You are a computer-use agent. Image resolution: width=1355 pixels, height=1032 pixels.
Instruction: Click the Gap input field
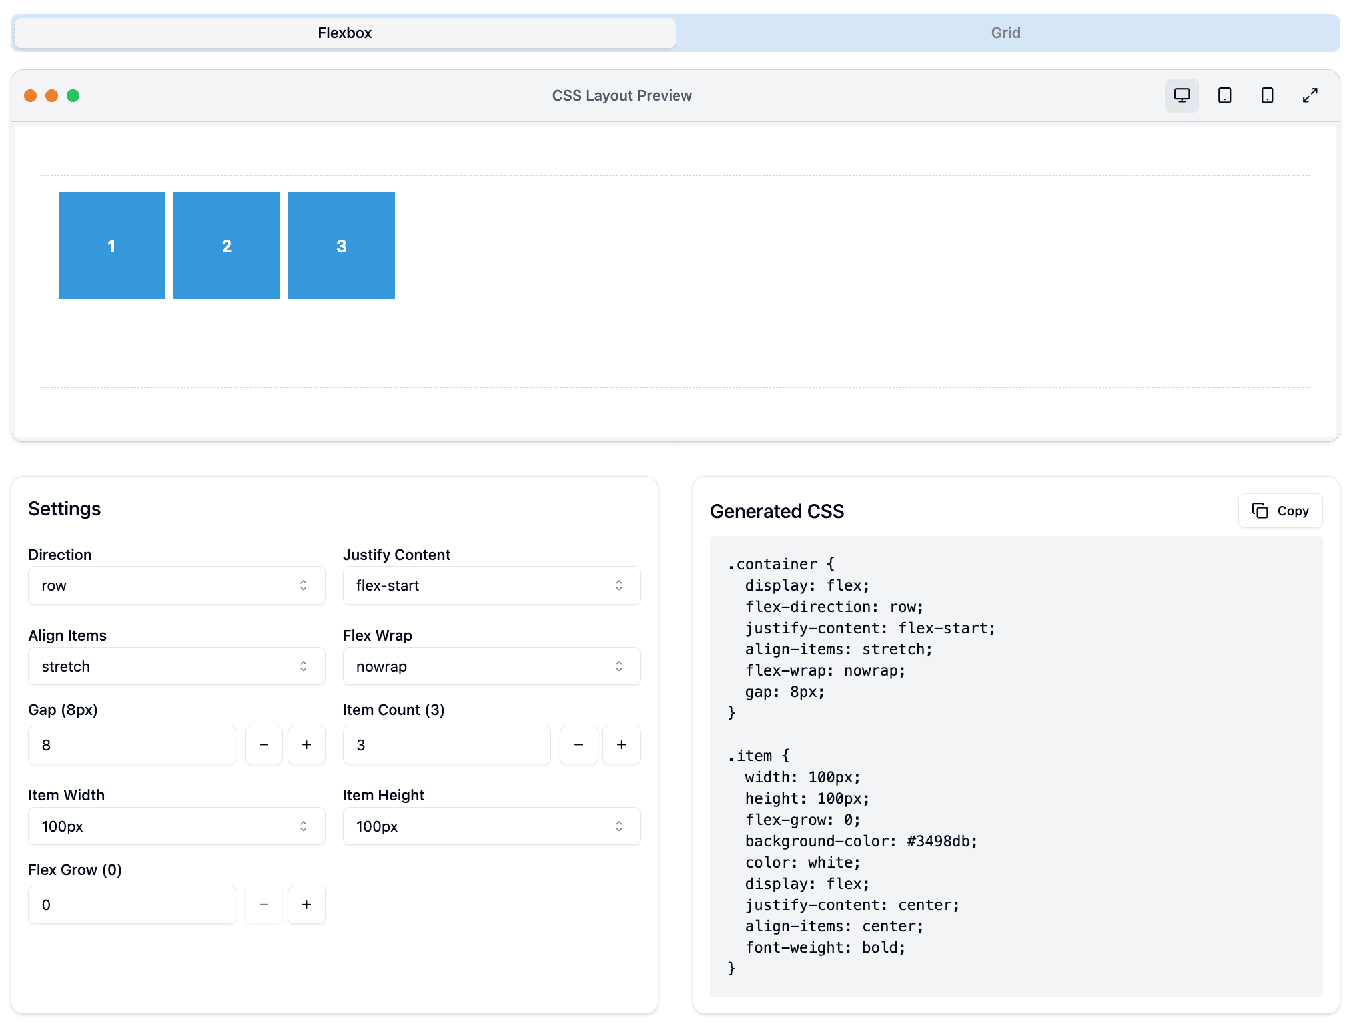pos(132,745)
